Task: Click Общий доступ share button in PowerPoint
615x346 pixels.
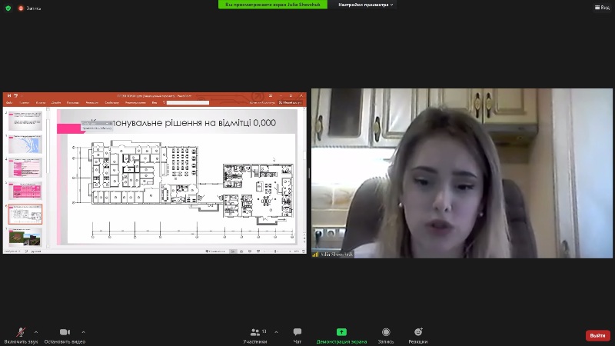Action: tap(291, 103)
